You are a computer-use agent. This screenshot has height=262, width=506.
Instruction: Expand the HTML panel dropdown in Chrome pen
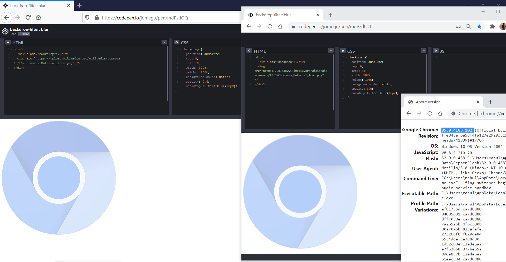coord(331,51)
